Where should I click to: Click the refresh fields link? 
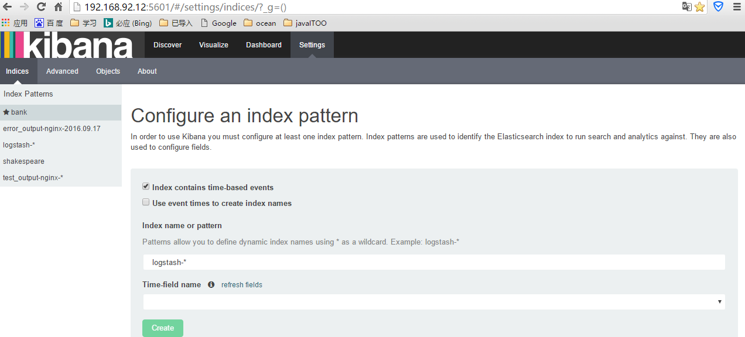click(242, 285)
